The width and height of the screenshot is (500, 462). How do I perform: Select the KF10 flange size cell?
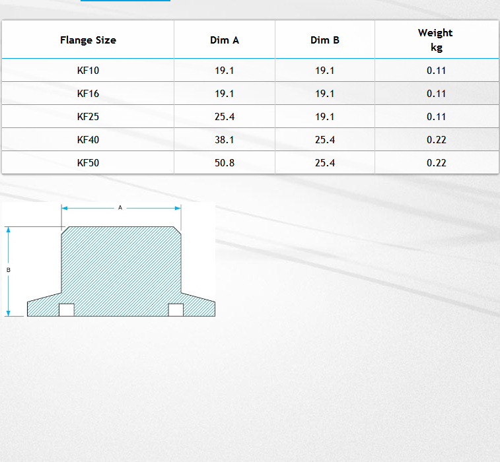point(88,70)
